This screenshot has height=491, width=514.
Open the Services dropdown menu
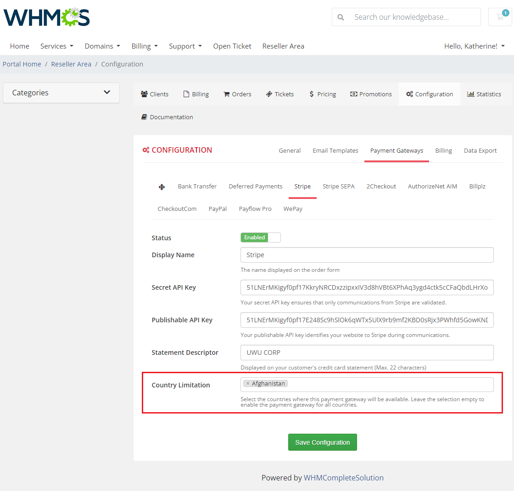pos(57,46)
